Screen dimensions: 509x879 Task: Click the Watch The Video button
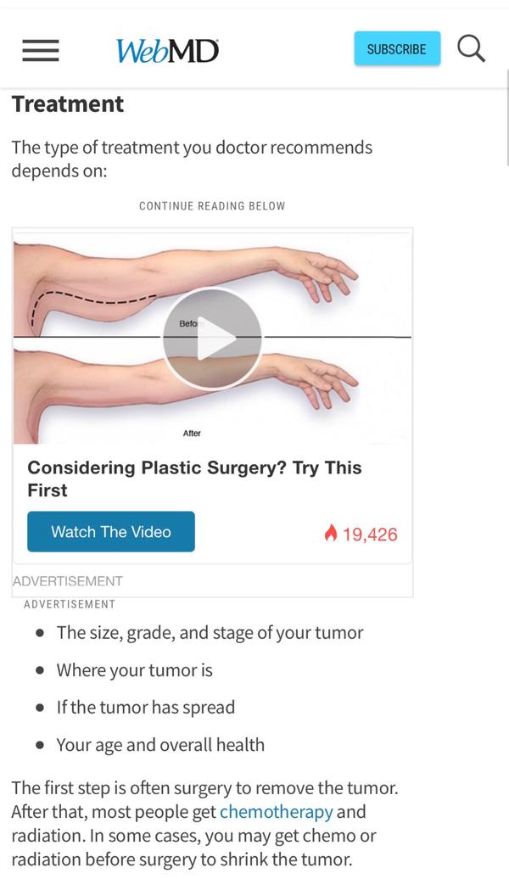(111, 532)
